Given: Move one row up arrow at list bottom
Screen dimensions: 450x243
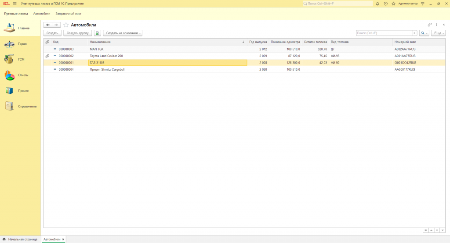Looking at the screenshot, I should [432, 230].
